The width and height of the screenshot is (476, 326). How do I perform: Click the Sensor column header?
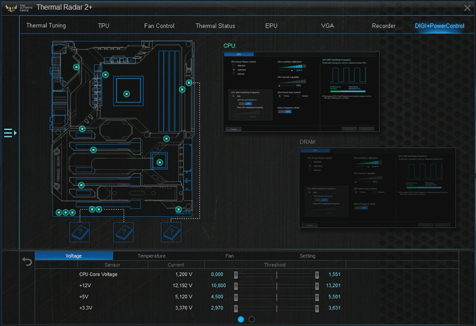112,265
